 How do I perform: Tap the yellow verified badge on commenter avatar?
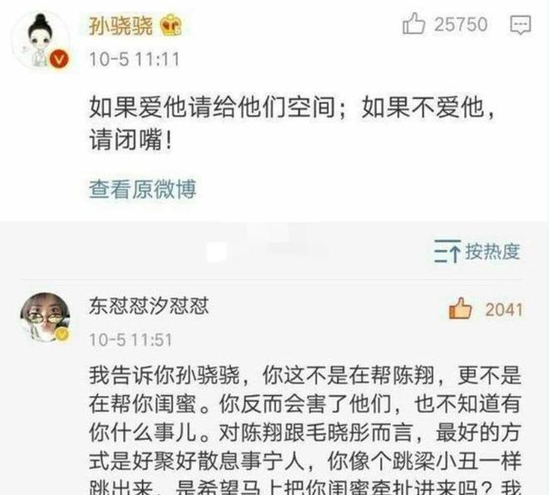click(62, 335)
